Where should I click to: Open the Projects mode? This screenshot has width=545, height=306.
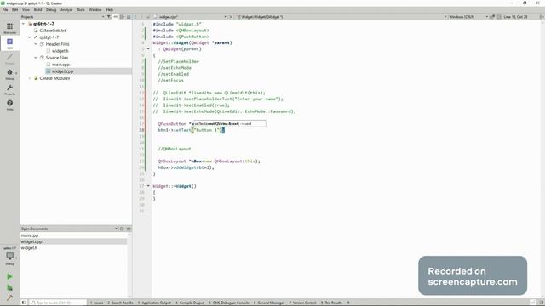[9, 89]
